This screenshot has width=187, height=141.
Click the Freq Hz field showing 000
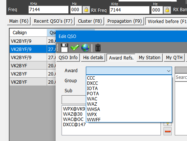(76, 10)
